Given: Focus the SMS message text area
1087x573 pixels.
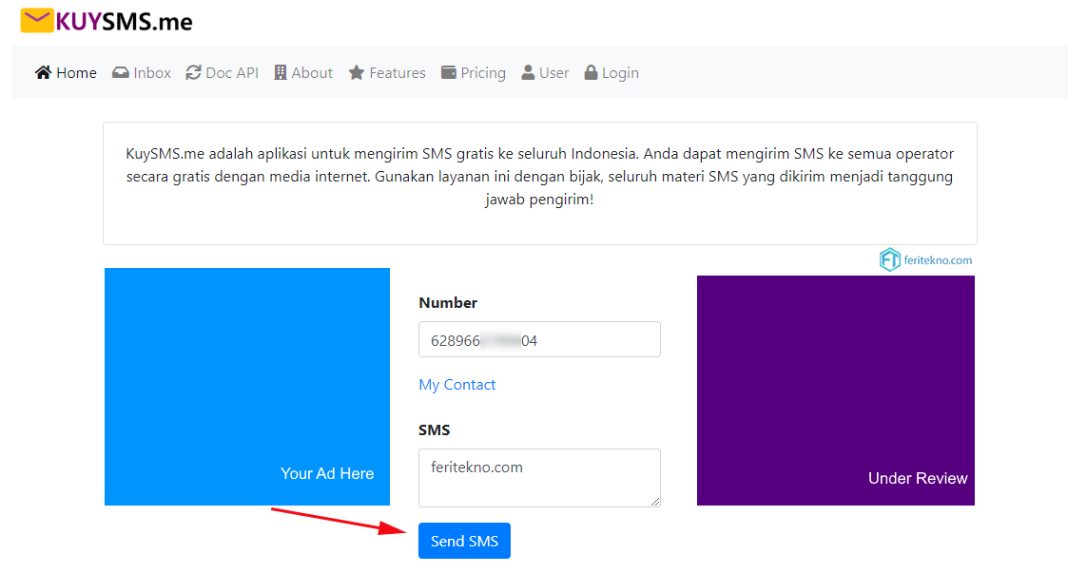Looking at the screenshot, I should pyautogui.click(x=539, y=478).
